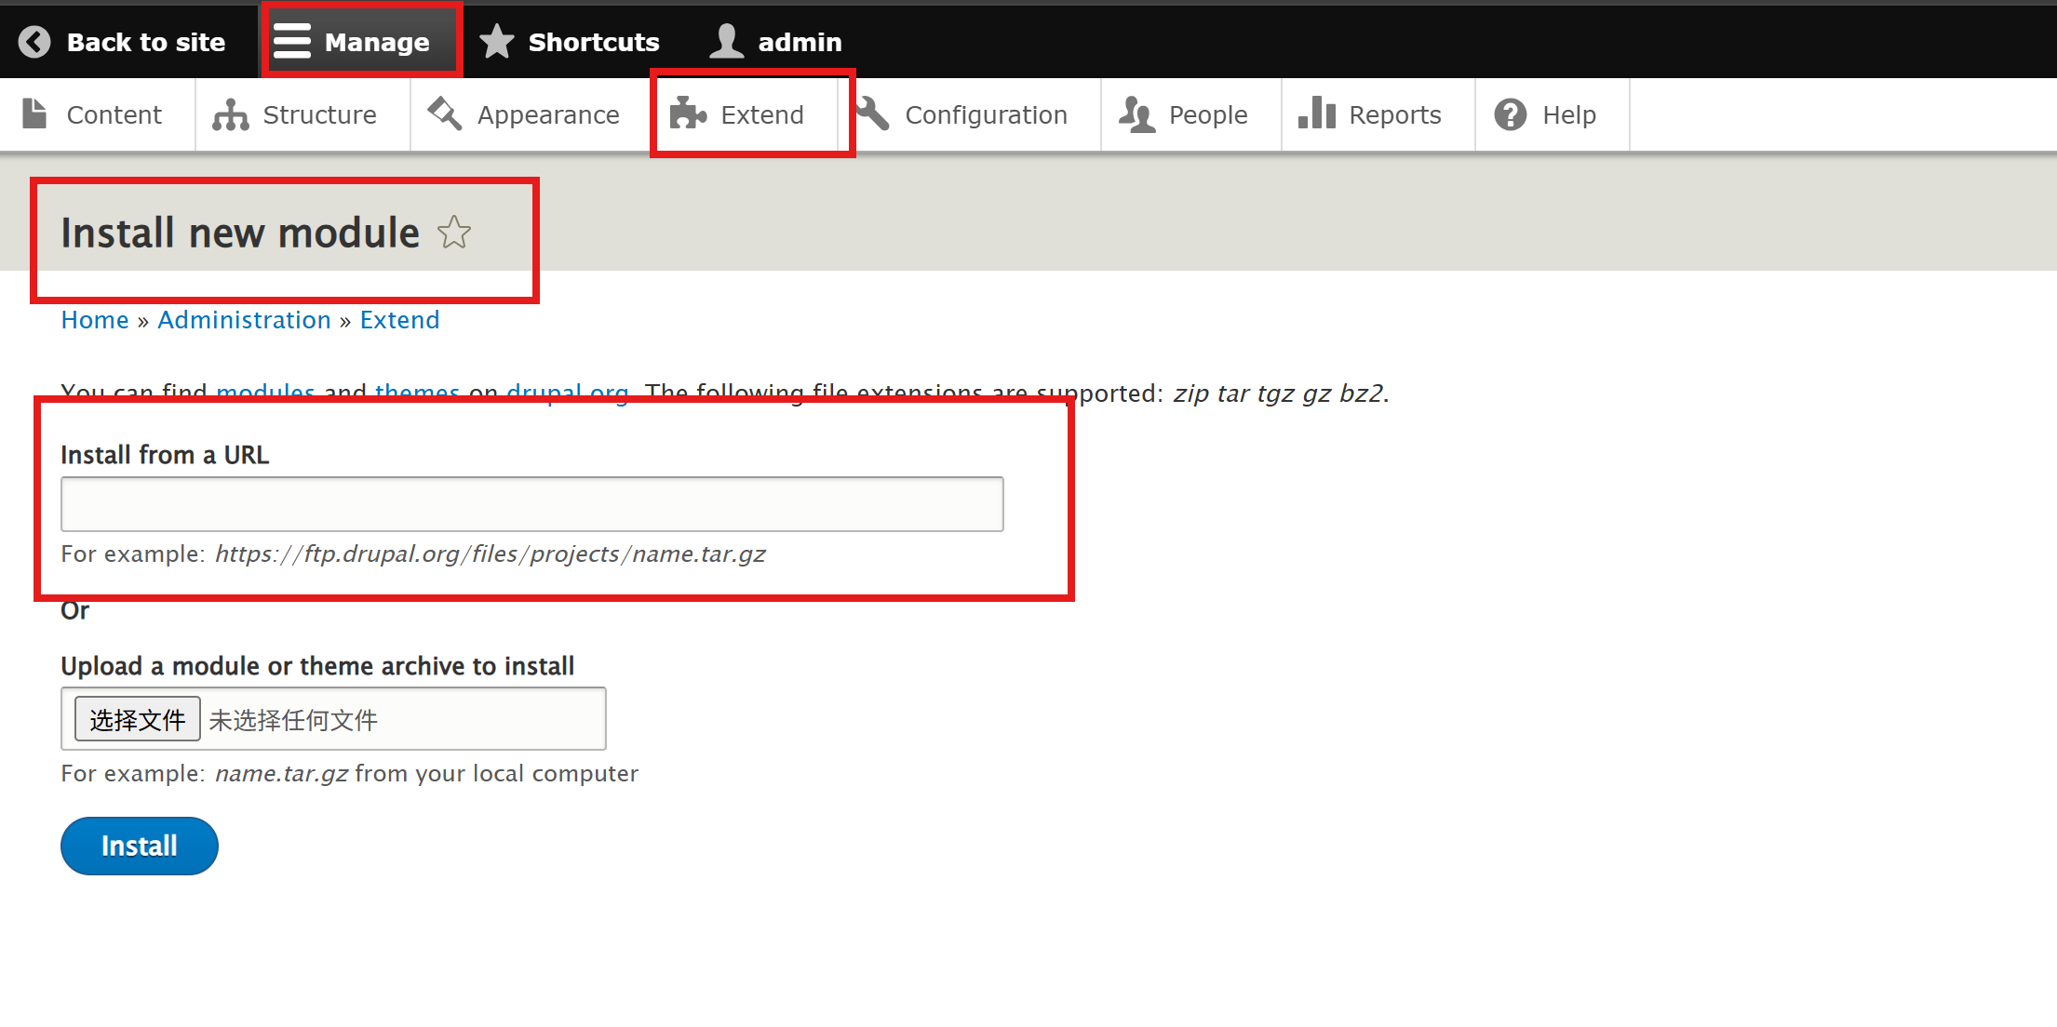Click the Structure hierarchy icon
2057x1027 pixels.
point(230,114)
